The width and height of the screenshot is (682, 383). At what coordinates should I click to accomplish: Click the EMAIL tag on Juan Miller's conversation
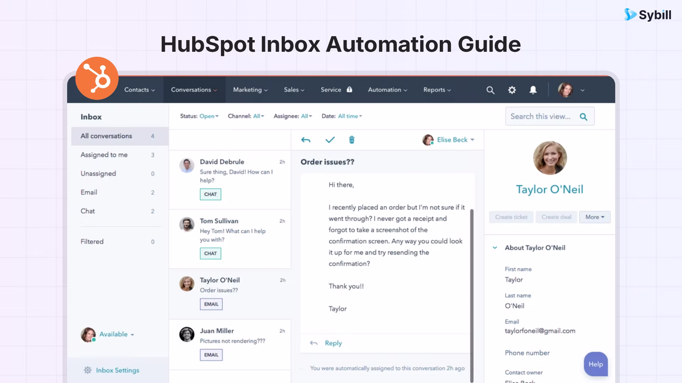pos(211,355)
